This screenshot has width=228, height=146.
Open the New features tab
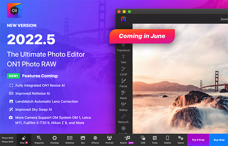(23, 140)
